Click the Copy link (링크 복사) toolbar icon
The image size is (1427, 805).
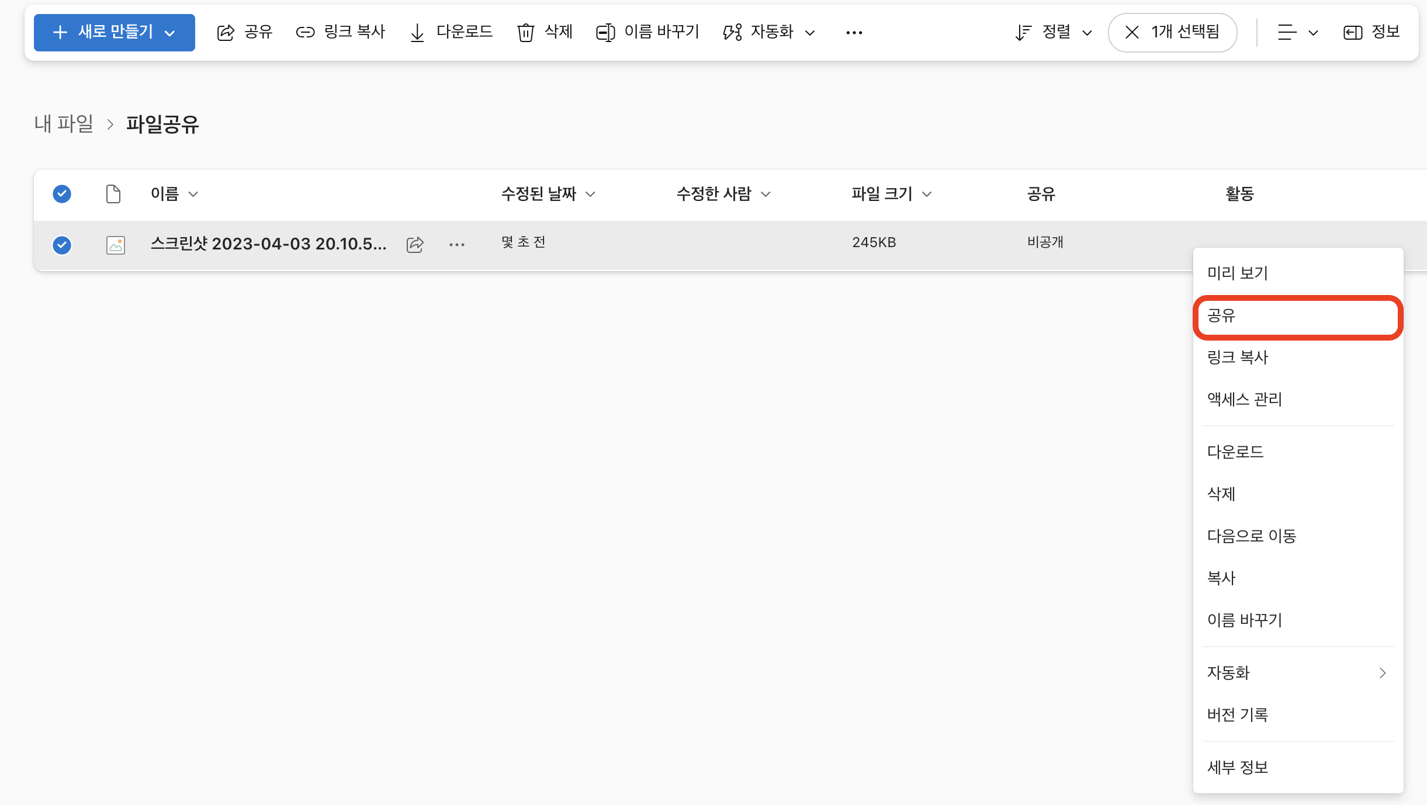point(305,32)
